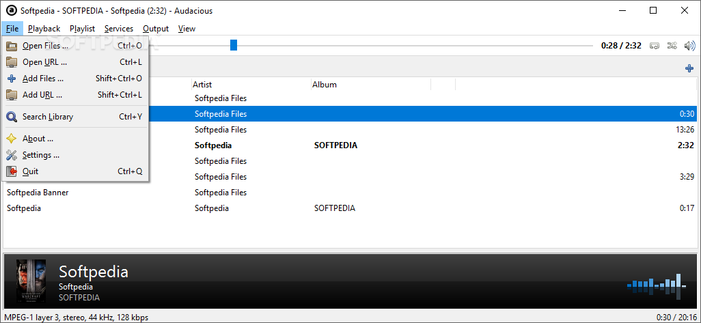Choose Quit from the File menu
Viewport: 701px width, 323px height.
(x=75, y=171)
